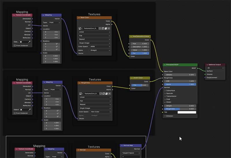Image resolution: width=231 pixels, height=158 pixels.
Task: Click the Alpha slider in Principled BSDF
Action: click(180, 84)
